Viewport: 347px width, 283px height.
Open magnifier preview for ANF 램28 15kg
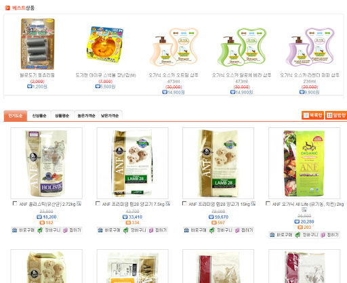point(253,204)
